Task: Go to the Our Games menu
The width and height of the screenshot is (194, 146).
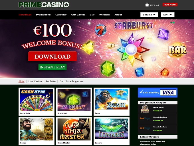Action: (78, 15)
